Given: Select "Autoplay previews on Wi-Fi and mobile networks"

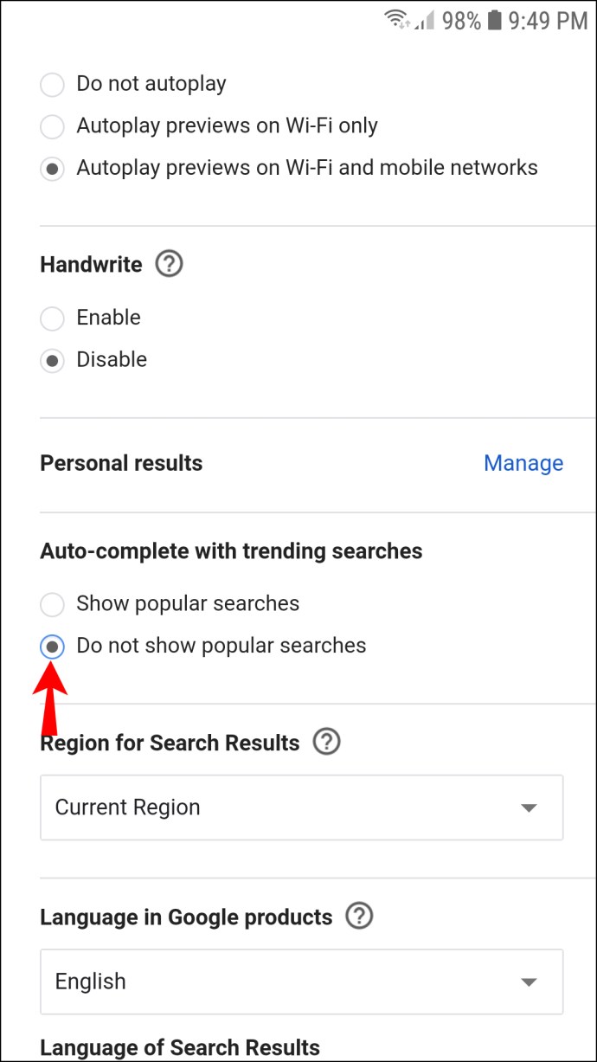Looking at the screenshot, I should pyautogui.click(x=53, y=169).
